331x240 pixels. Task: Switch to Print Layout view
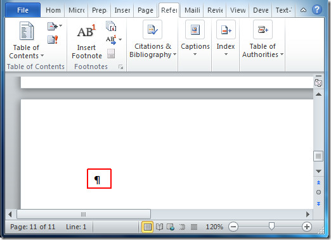coord(147,227)
